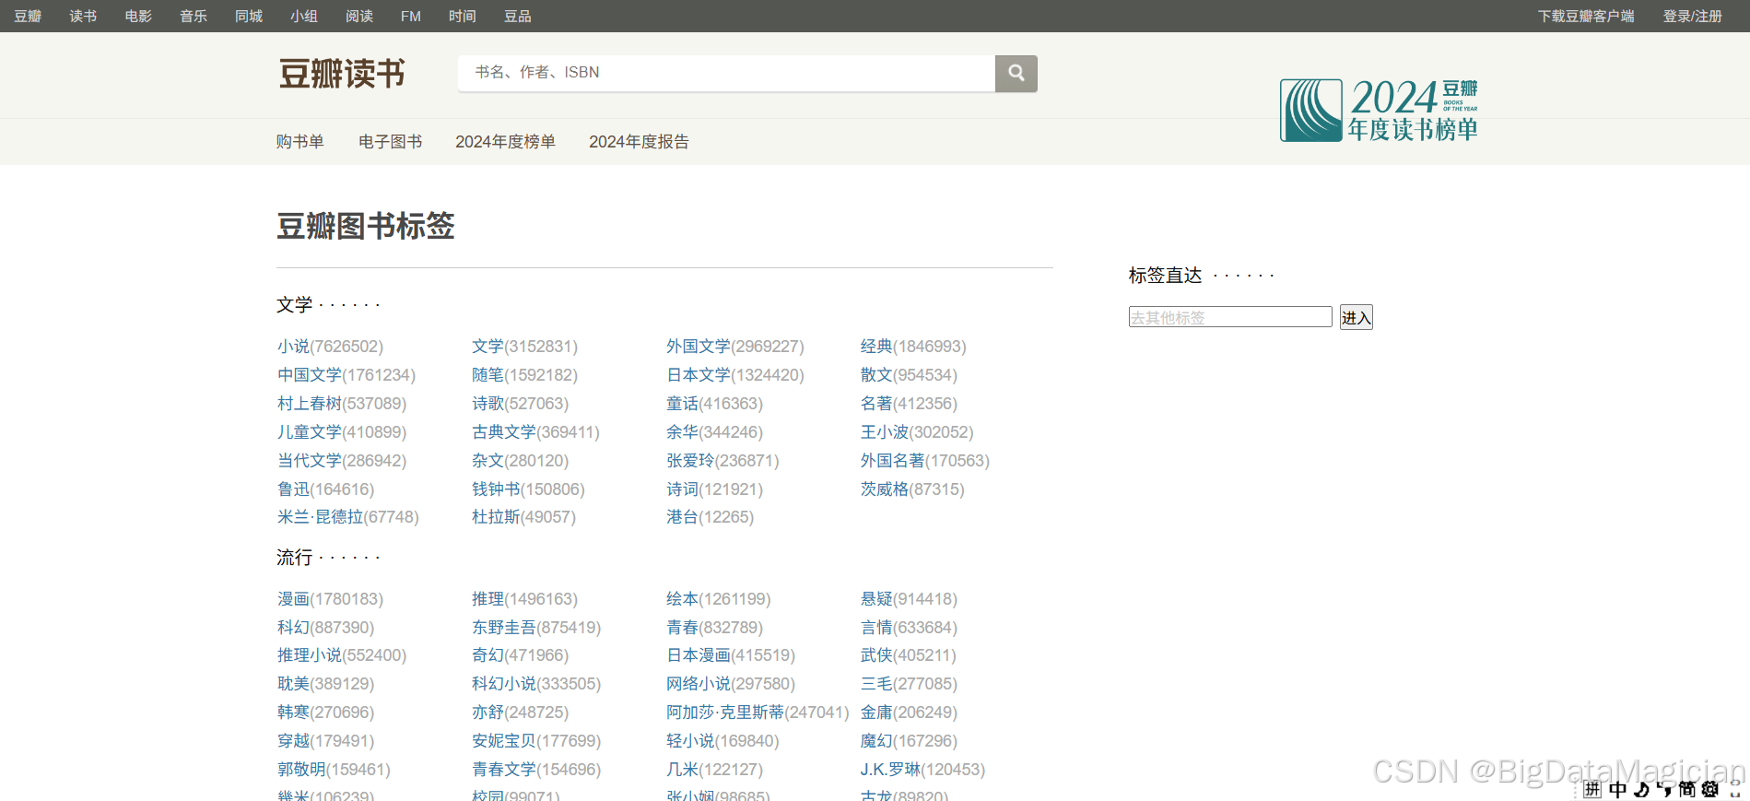This screenshot has height=801, width=1750.
Task: Open 阅读 in top navigation bar
Action: point(359,16)
